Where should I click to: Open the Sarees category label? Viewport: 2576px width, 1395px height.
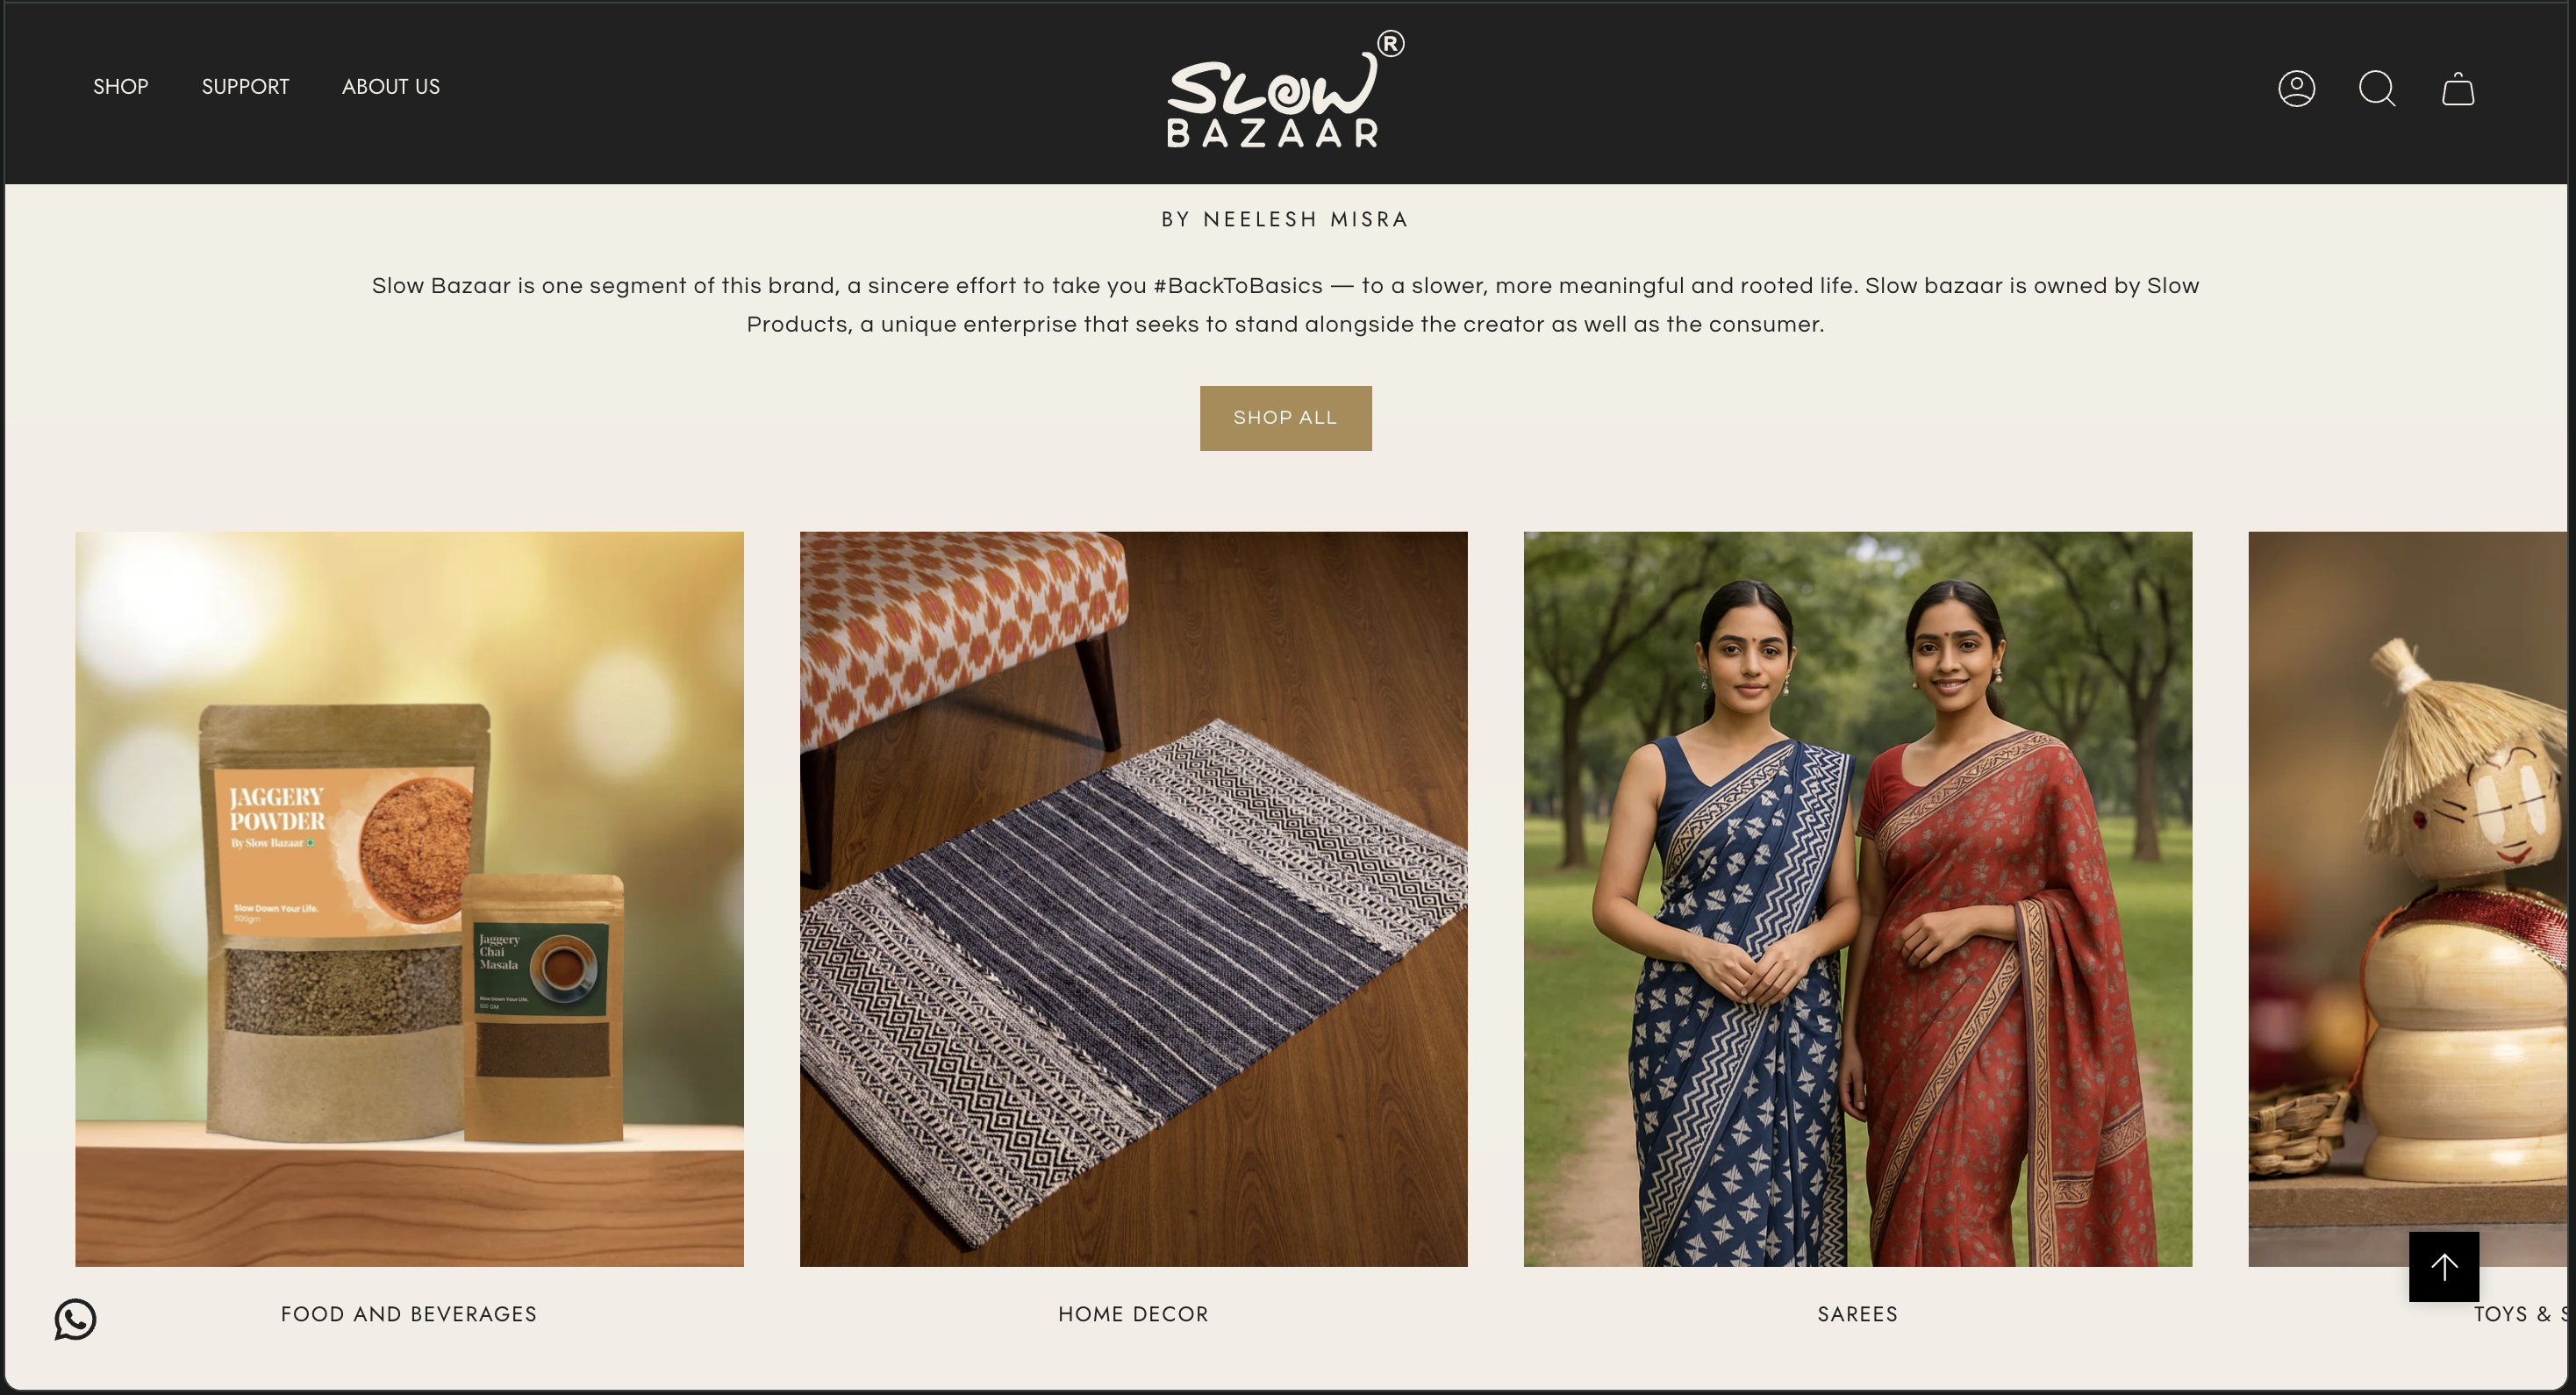(x=1857, y=1314)
